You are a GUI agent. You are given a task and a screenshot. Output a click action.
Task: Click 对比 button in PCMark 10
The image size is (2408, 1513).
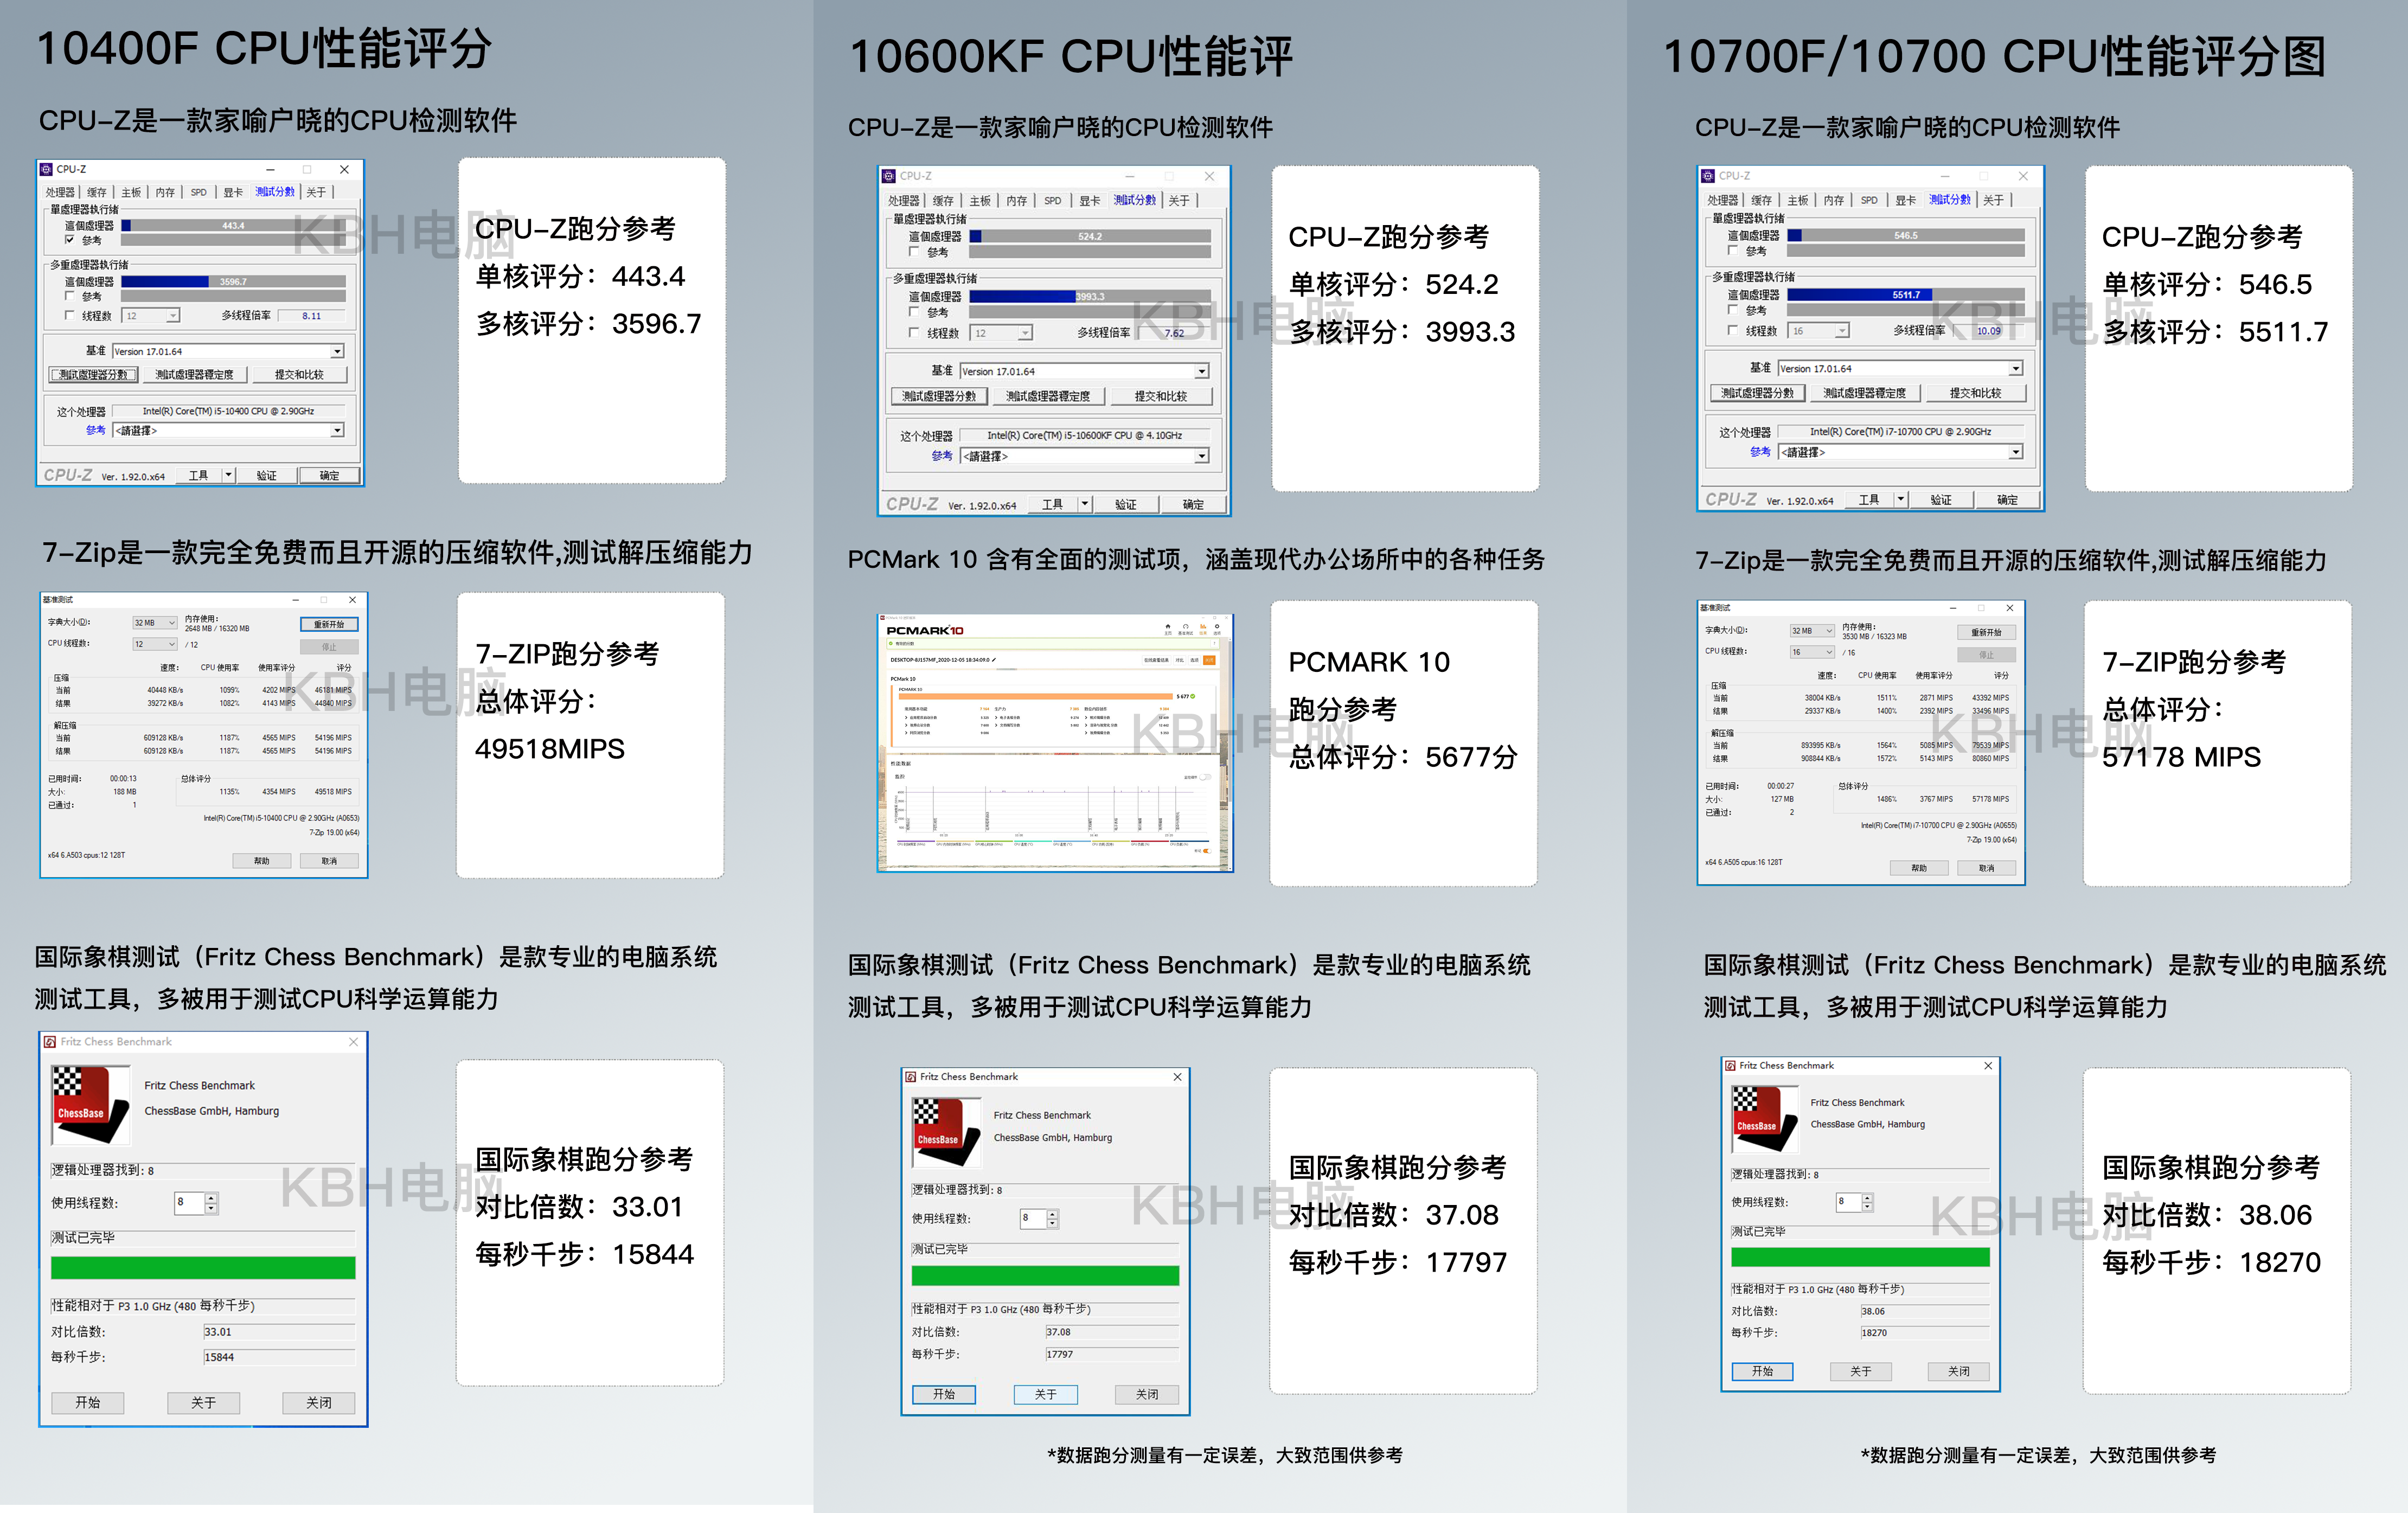click(1180, 661)
